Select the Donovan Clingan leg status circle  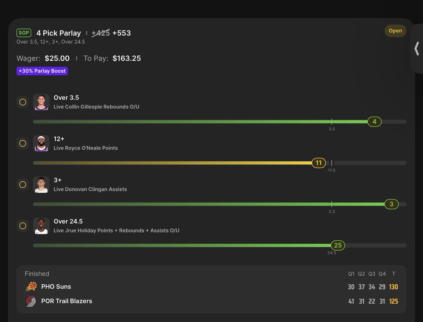tap(23, 185)
